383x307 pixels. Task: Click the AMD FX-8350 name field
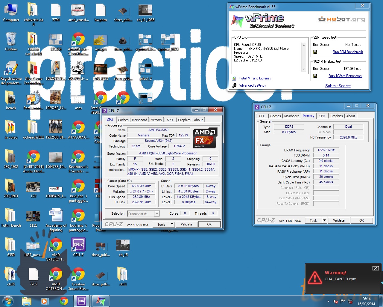(x=158, y=130)
